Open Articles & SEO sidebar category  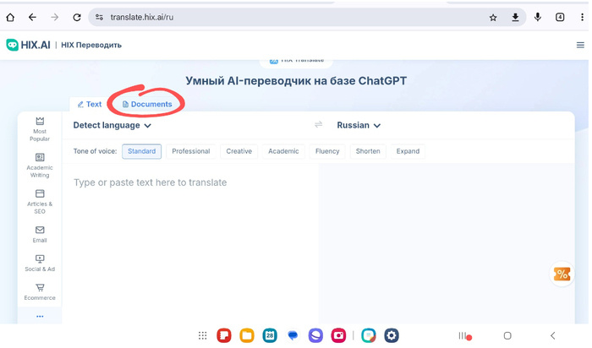pyautogui.click(x=40, y=202)
